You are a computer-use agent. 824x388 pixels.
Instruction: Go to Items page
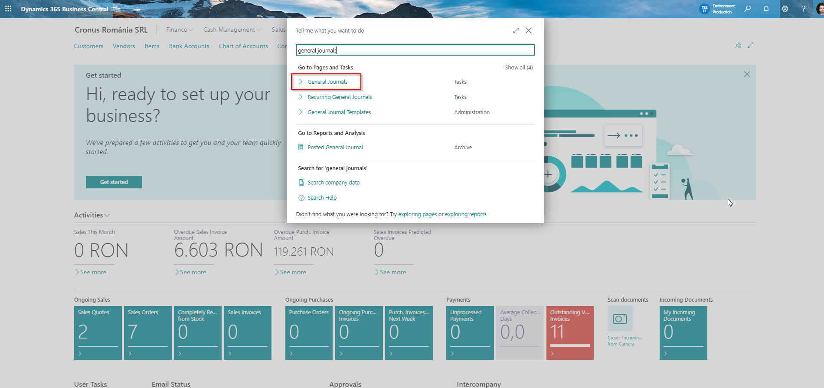click(152, 46)
